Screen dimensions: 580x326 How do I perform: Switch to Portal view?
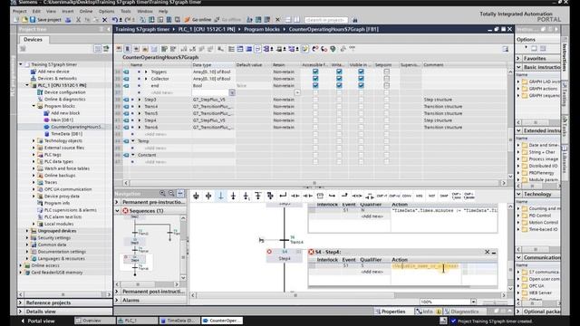point(38,321)
